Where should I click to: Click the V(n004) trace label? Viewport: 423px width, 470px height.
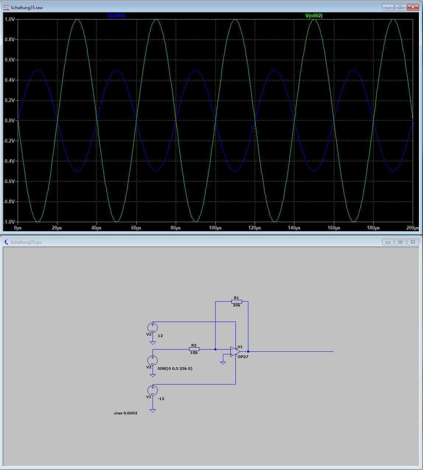[116, 15]
